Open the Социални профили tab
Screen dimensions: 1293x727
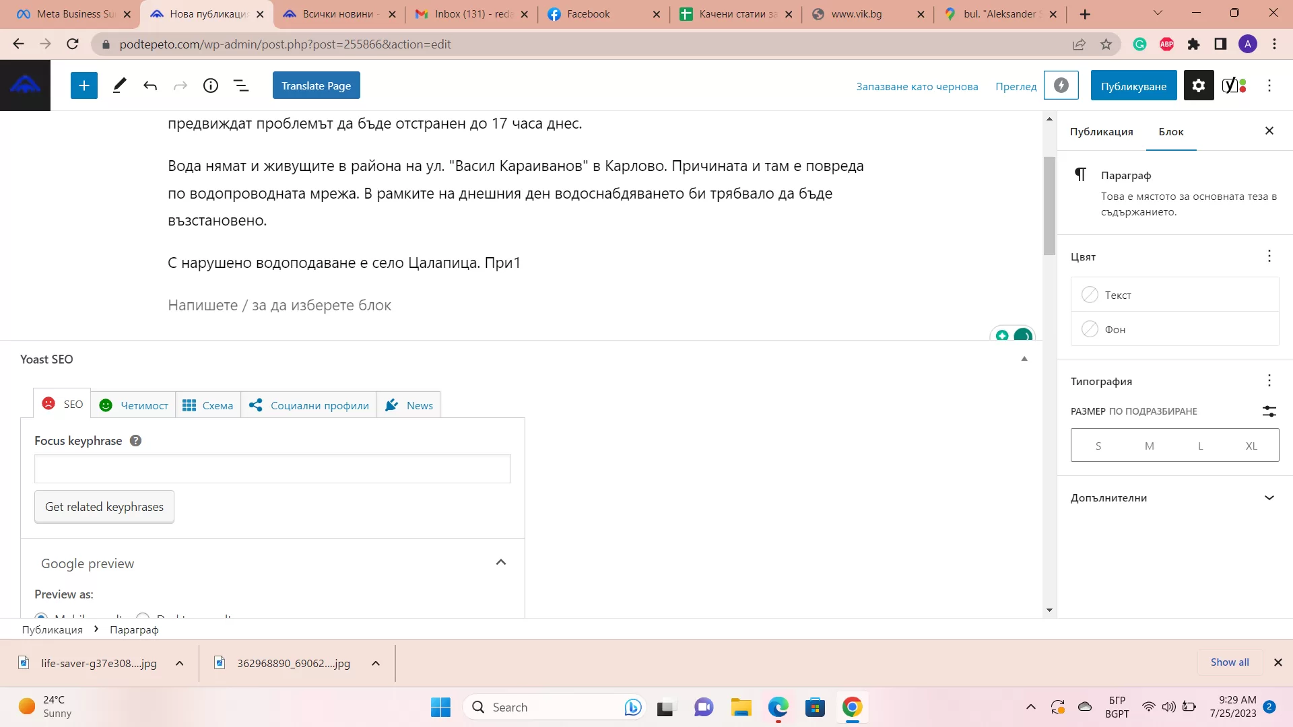coord(309,405)
